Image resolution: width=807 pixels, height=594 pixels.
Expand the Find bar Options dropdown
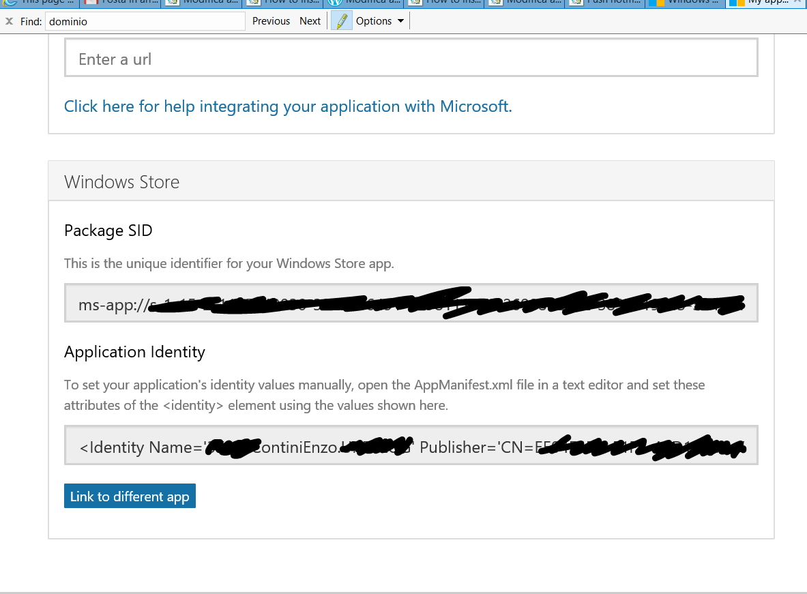coord(380,21)
